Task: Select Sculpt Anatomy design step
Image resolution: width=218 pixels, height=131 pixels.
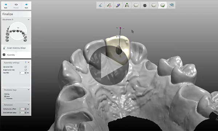Action: (x=16, y=48)
